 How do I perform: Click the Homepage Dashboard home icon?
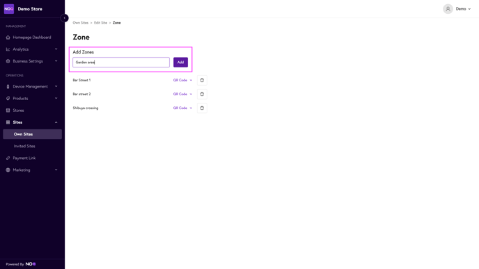(x=8, y=38)
